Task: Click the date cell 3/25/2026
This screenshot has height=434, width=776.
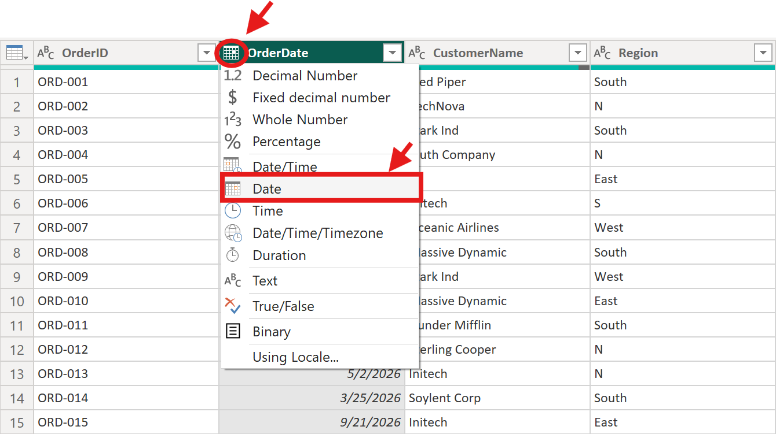Action: [312, 398]
